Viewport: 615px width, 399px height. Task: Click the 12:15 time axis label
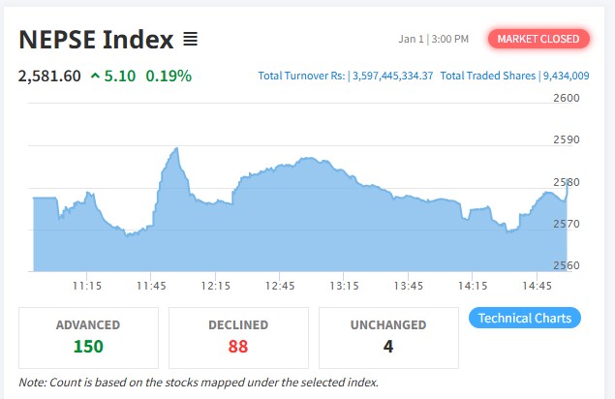[215, 286]
